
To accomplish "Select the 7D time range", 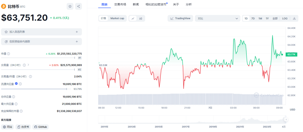I will click(x=253, y=18).
